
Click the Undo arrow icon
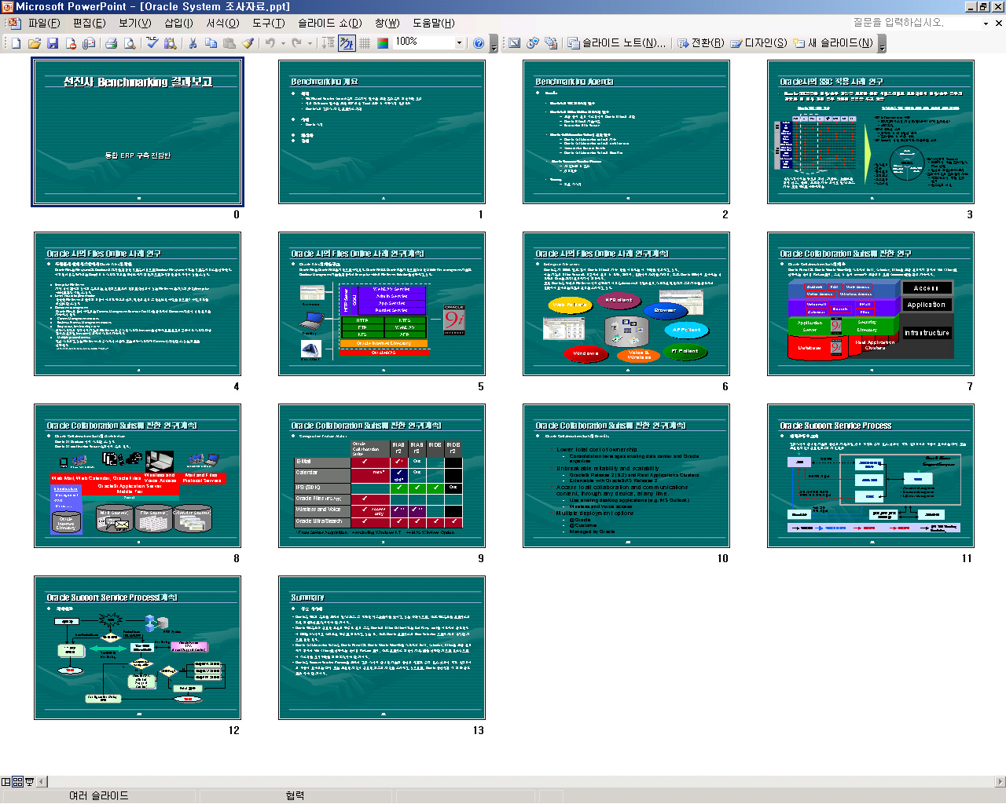tap(270, 43)
